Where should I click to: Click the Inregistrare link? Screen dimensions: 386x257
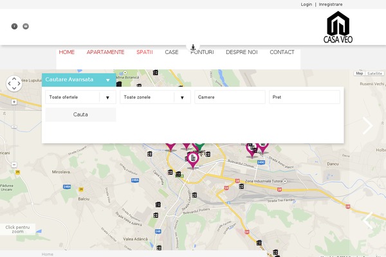331,4
